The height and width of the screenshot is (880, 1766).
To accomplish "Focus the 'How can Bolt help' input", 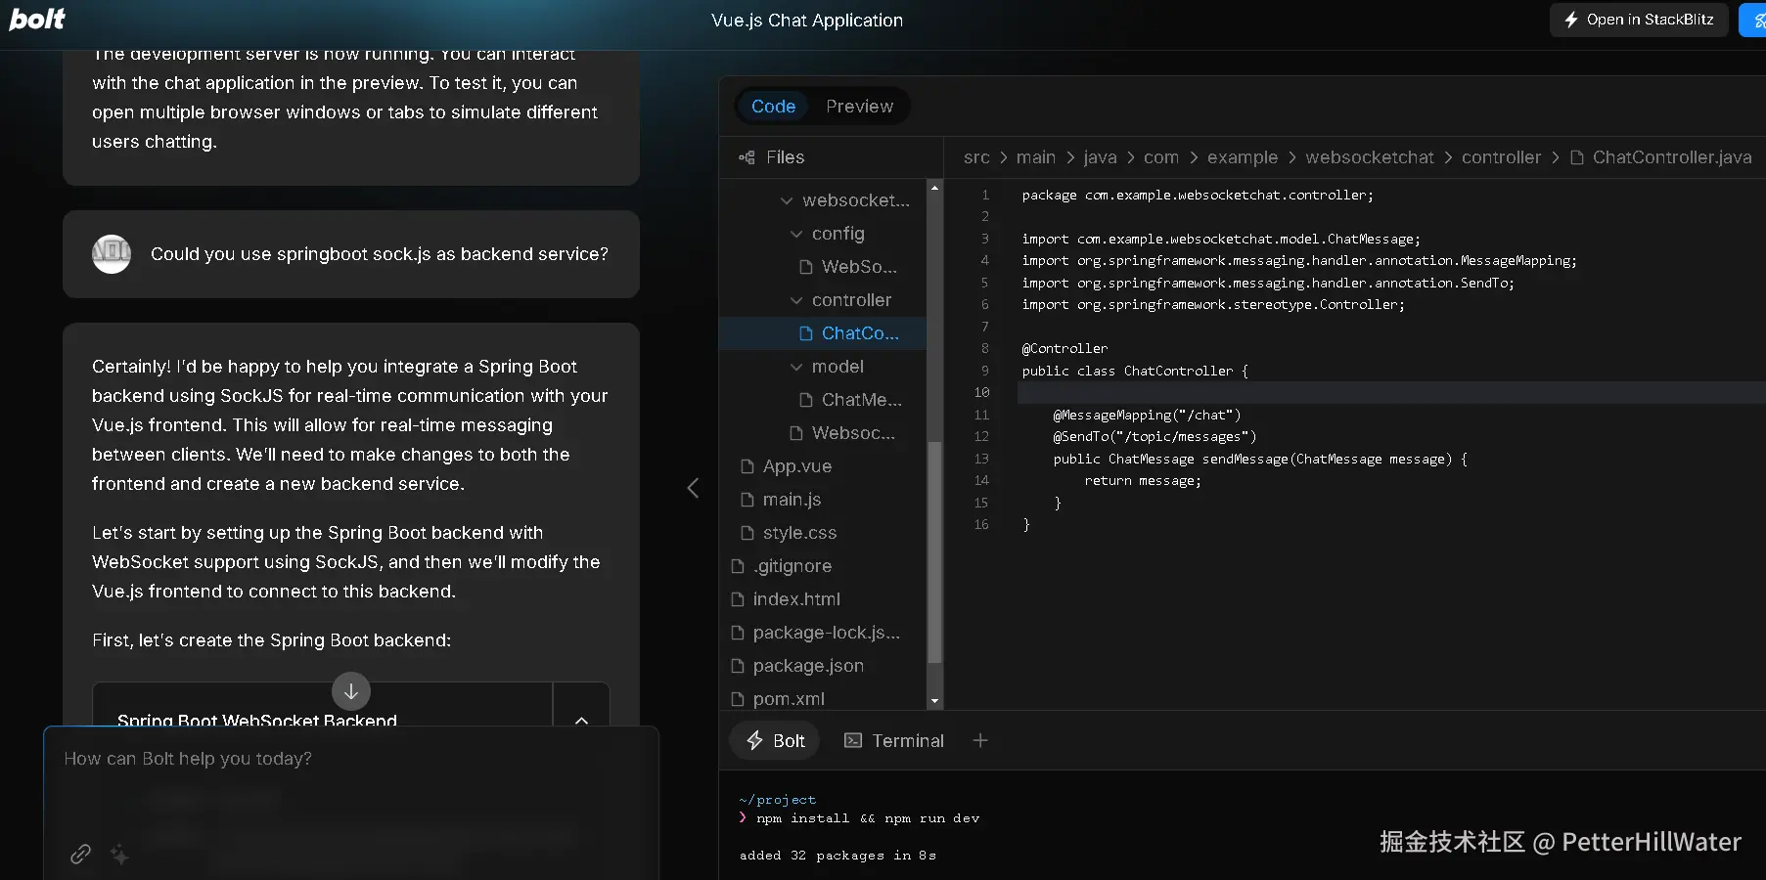I will (351, 759).
